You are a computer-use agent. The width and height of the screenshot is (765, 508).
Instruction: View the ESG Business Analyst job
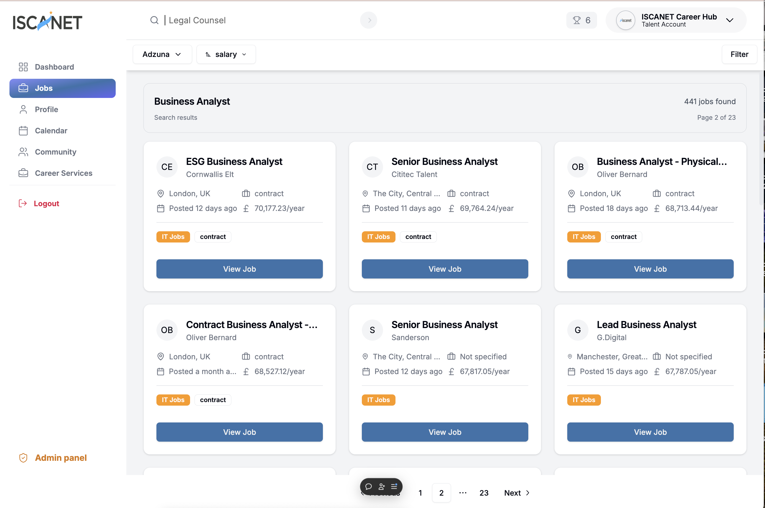click(x=239, y=269)
